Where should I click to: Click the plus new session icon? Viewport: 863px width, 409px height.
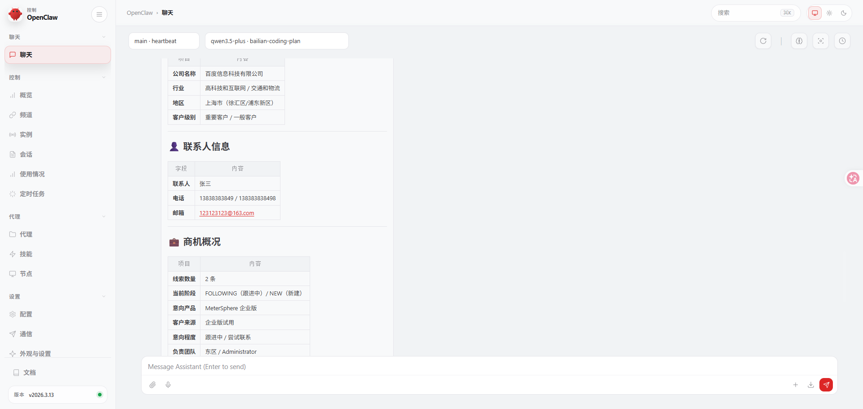pyautogui.click(x=795, y=385)
